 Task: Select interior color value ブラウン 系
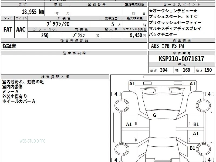(86, 35)
